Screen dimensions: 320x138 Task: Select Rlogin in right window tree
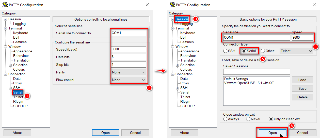[185, 101]
